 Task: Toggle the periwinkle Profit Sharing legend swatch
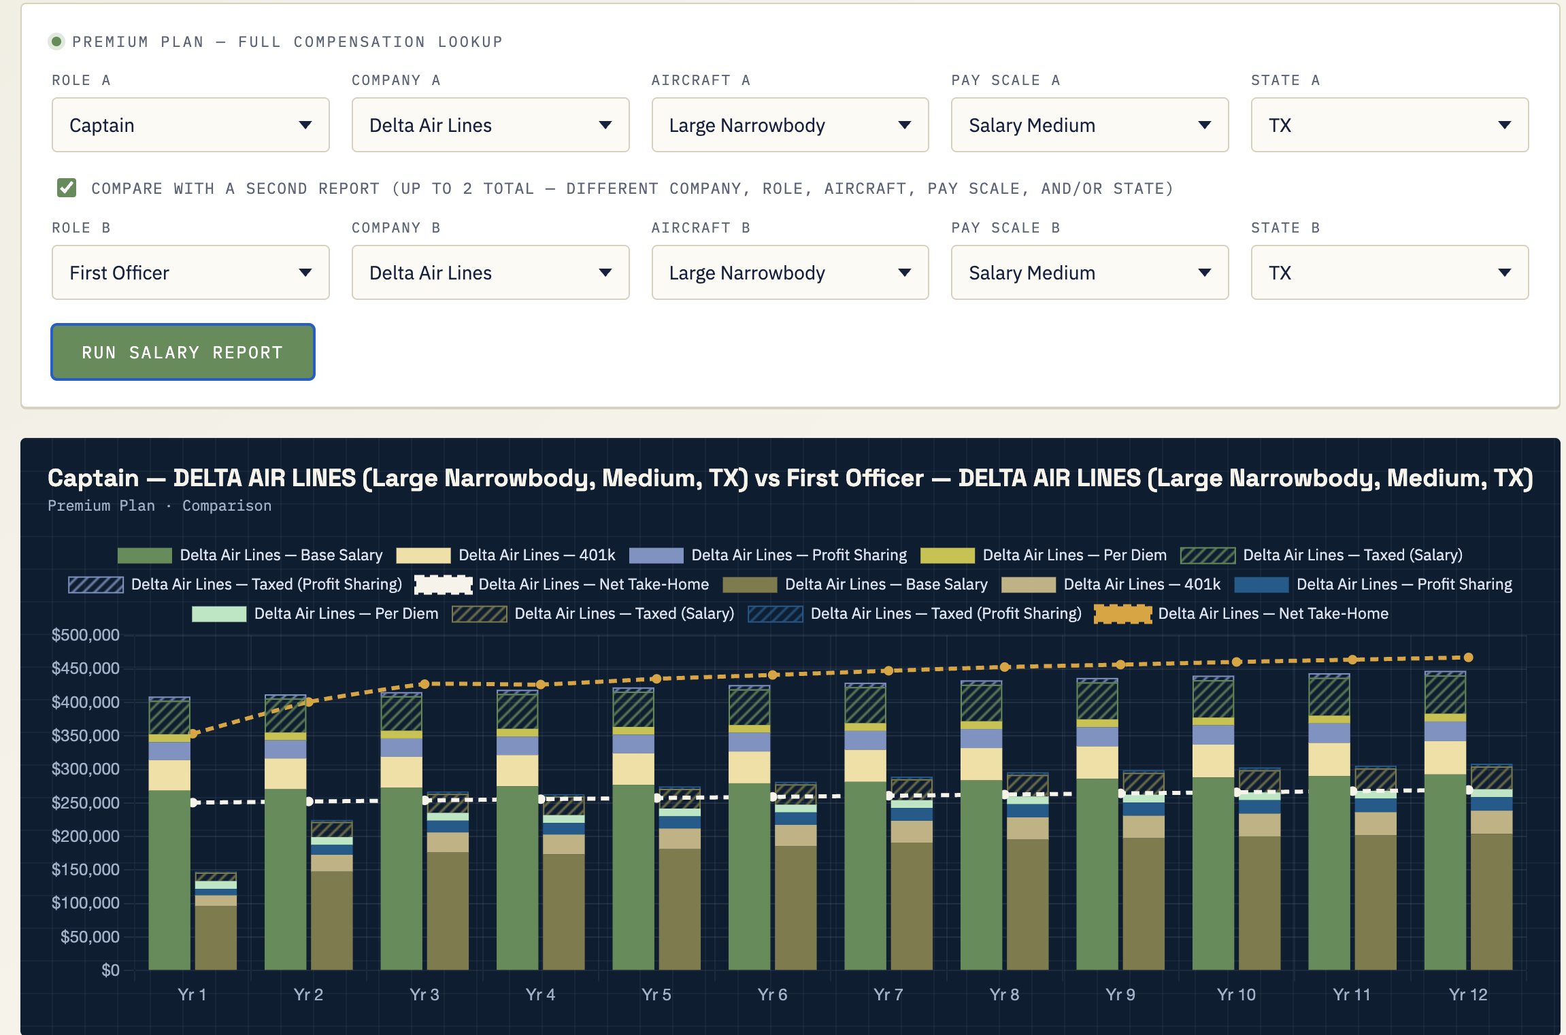[x=656, y=556]
